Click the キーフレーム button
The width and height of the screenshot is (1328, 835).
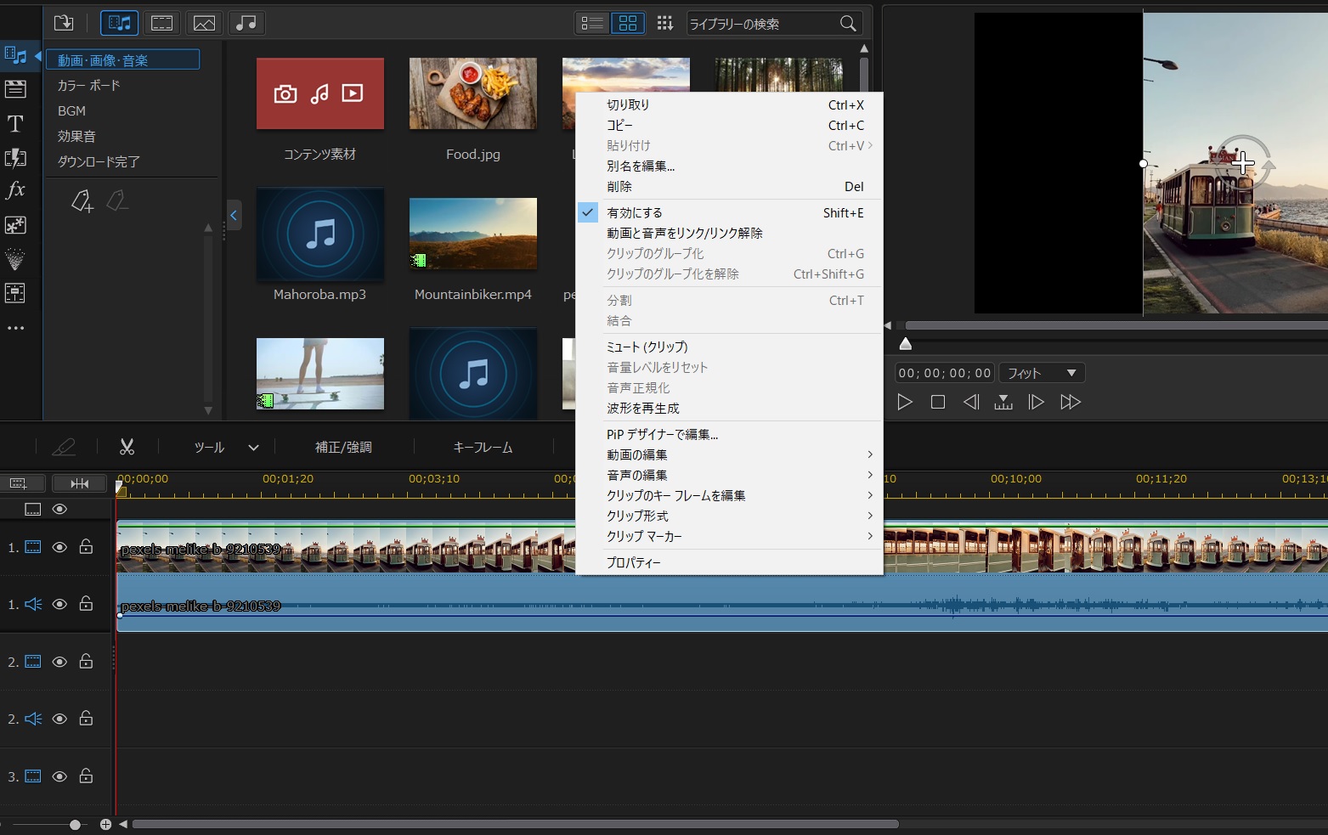483,447
